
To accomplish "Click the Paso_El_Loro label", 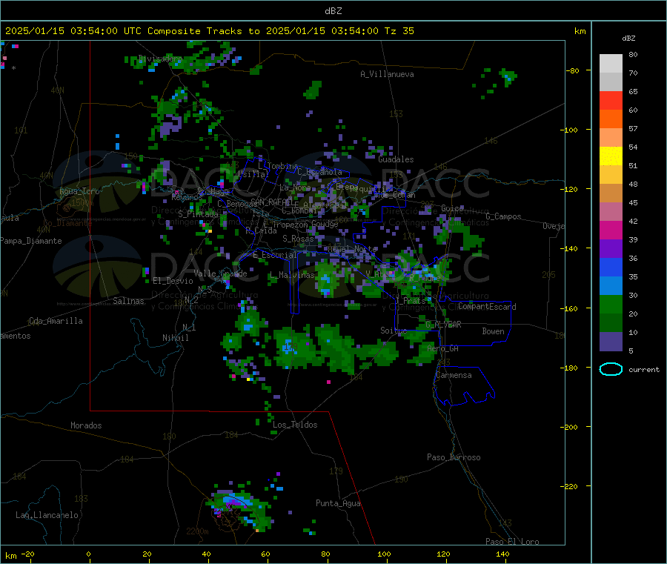I will pos(512,542).
